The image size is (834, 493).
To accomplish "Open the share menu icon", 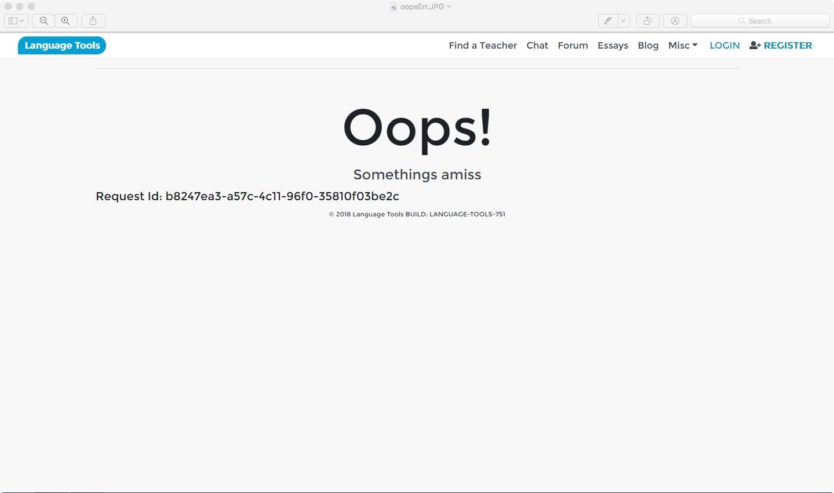I will 93,21.
